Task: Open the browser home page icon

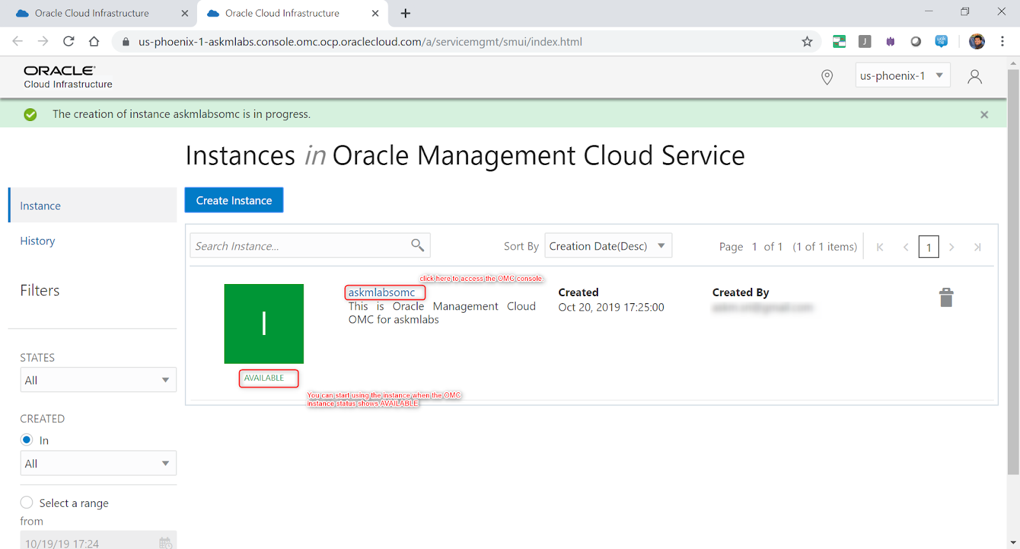Action: (94, 41)
